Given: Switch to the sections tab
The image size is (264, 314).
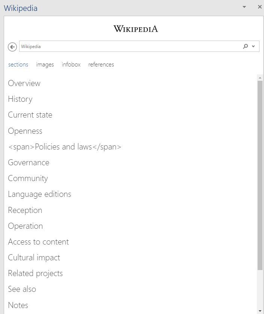Looking at the screenshot, I should click(18, 65).
